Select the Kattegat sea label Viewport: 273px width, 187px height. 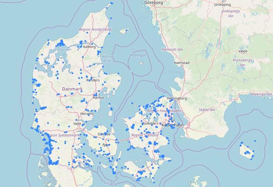click(138, 55)
